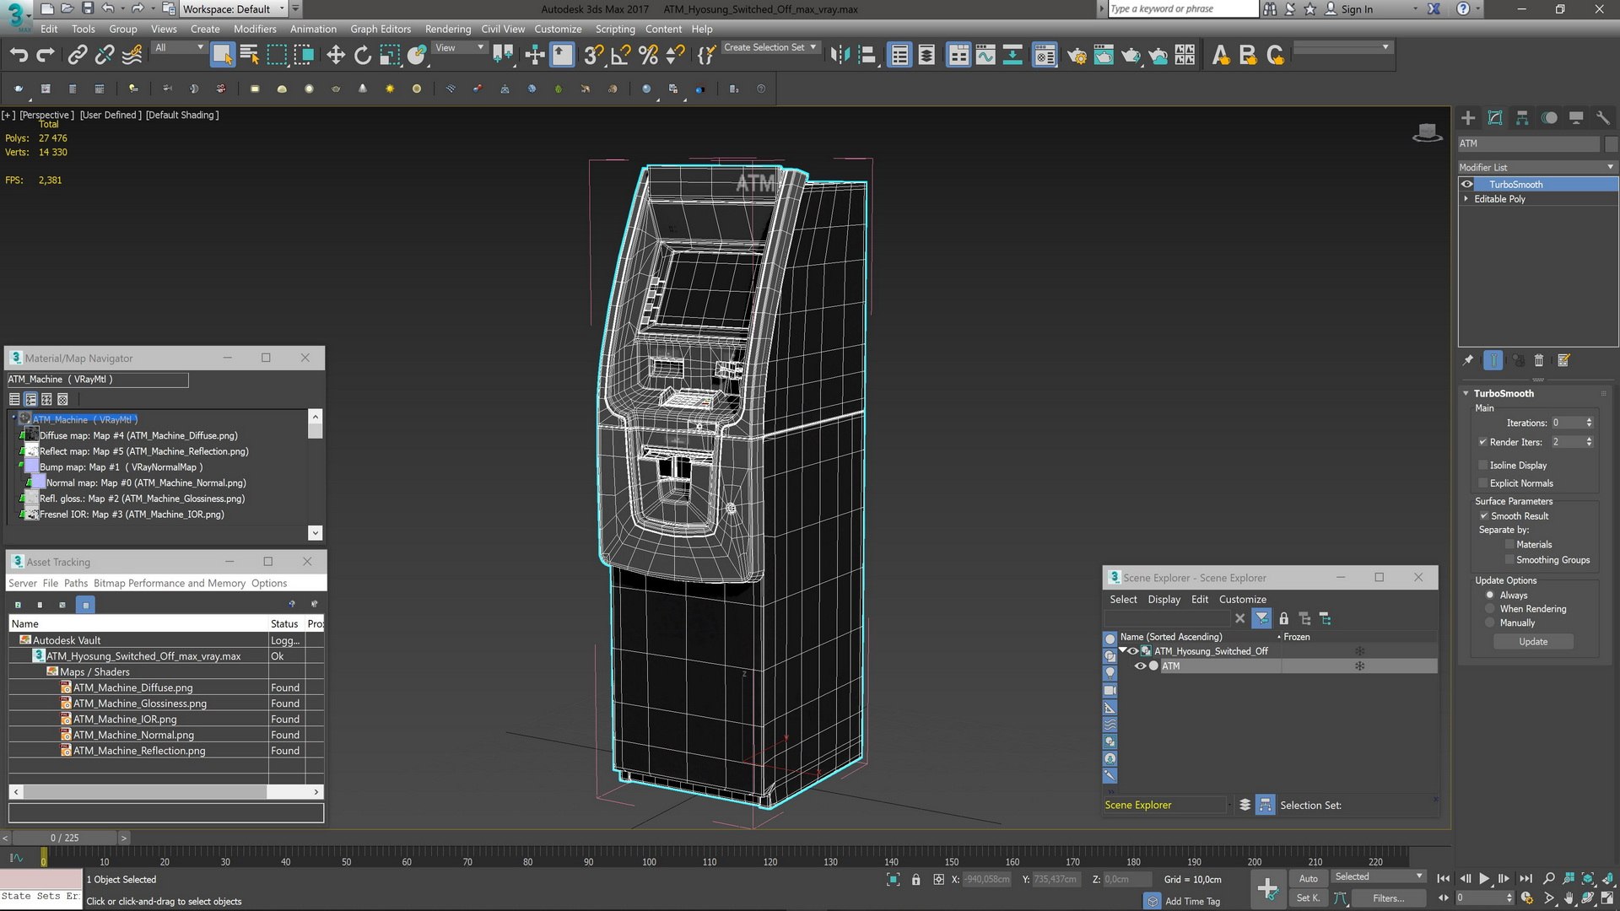Screen dimensions: 1620x911
Task: Open Workspace Default dropdown
Action: (235, 9)
